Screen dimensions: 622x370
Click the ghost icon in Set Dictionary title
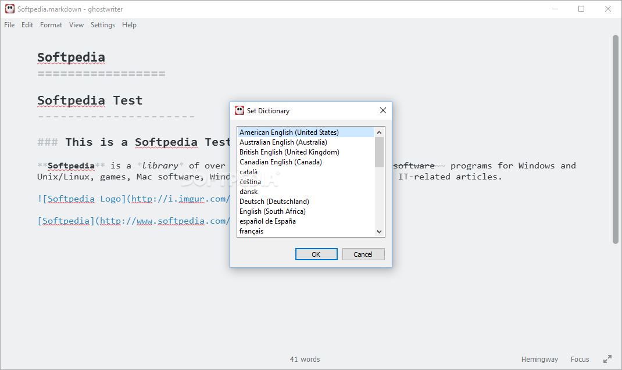coord(239,110)
